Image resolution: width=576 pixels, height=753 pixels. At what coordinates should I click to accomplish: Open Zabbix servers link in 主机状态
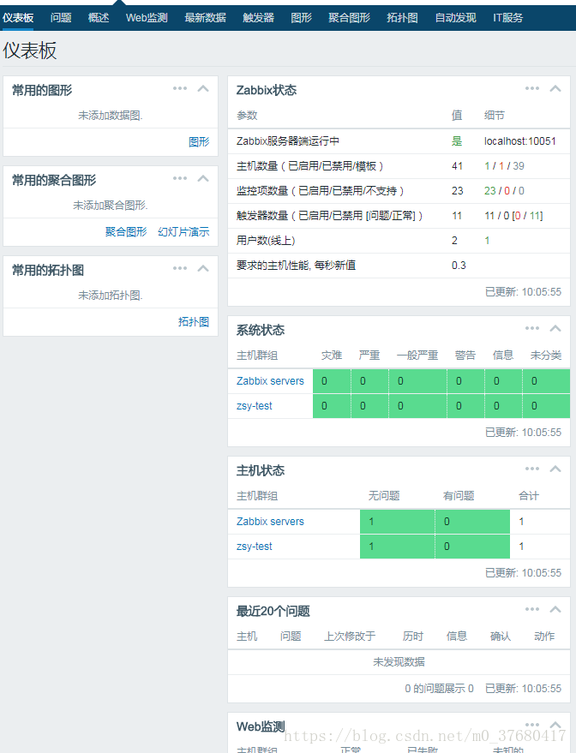click(x=270, y=522)
